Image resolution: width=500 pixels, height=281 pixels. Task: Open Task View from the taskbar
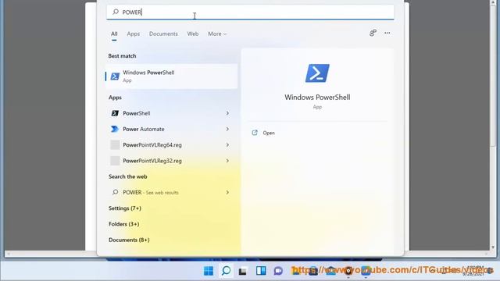(x=243, y=271)
